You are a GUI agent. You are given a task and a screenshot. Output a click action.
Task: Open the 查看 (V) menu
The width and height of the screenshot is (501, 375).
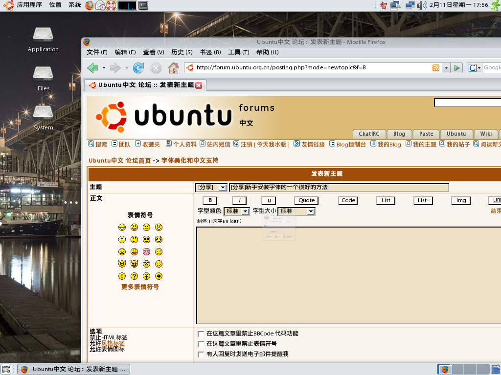pos(153,52)
